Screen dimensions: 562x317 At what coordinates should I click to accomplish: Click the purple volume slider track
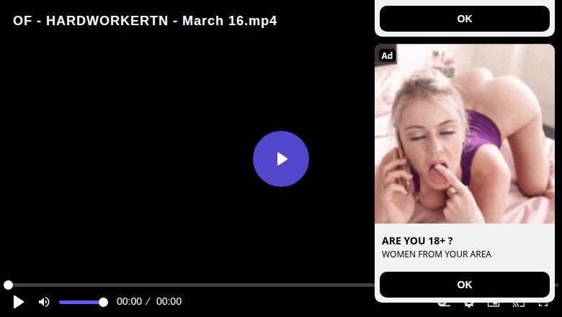81,303
